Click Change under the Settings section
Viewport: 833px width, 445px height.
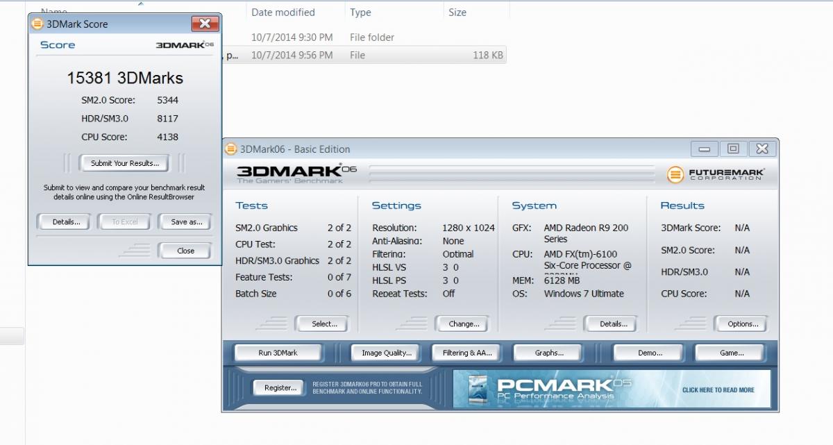[x=464, y=324]
